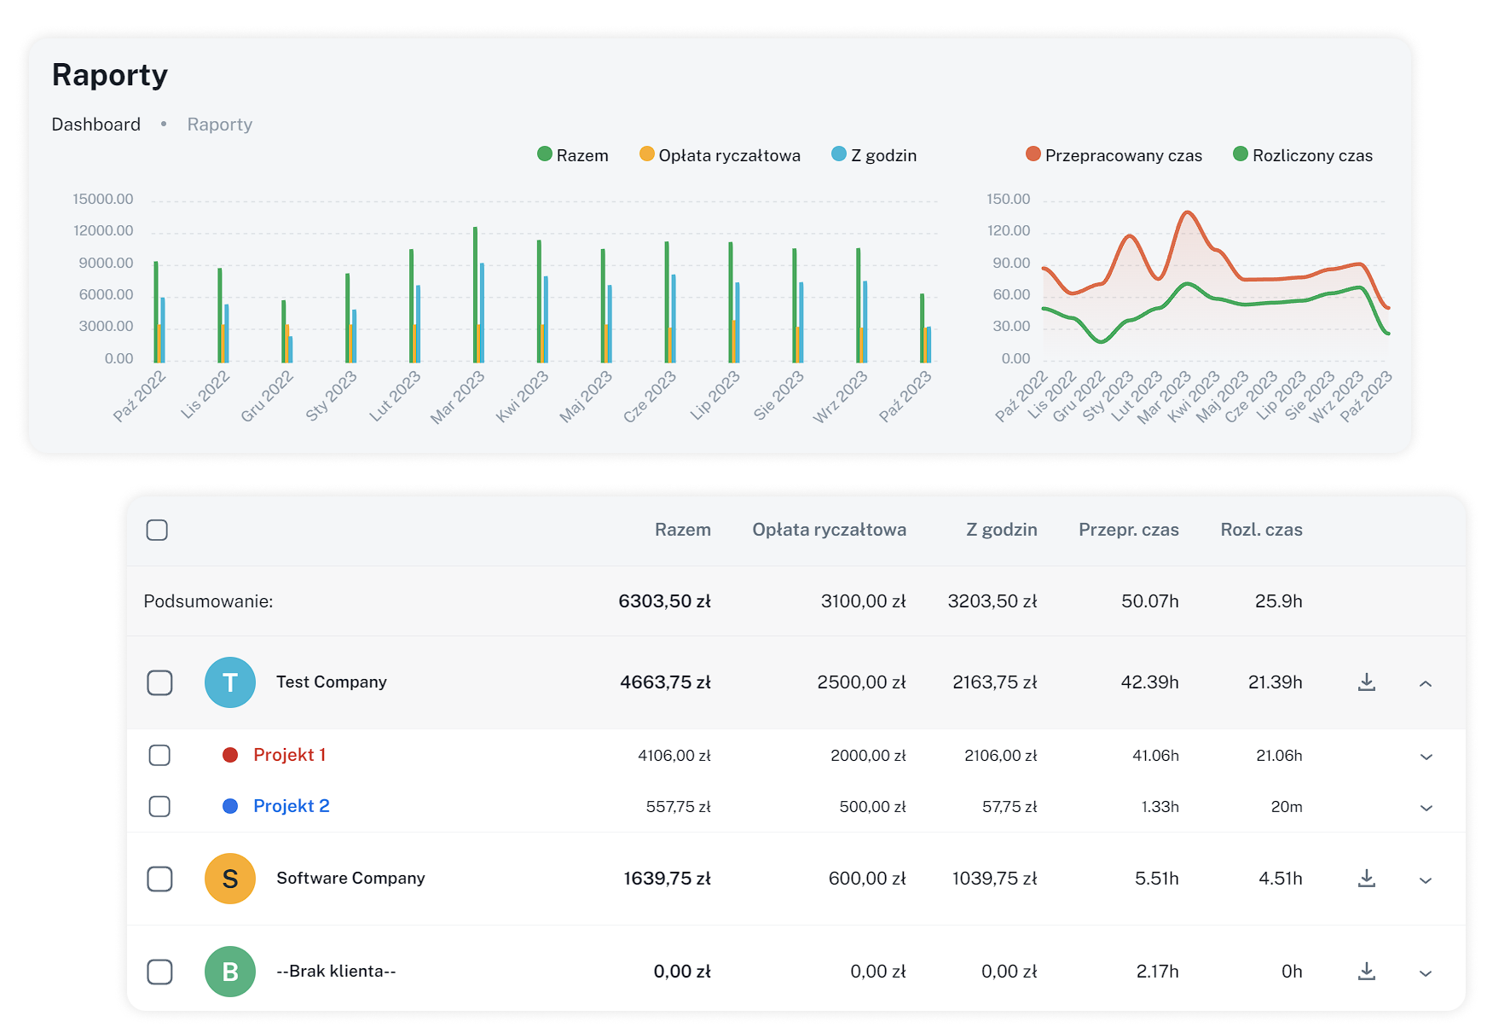Download the --Brak klienta-- report
Screen dimensions: 1487x1033
[1366, 972]
